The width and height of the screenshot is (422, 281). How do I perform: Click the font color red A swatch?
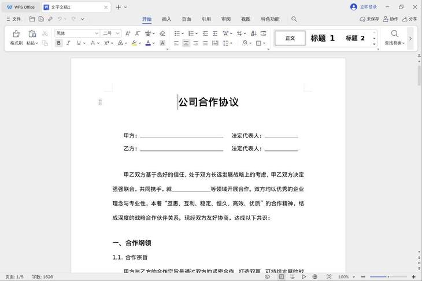[x=148, y=43]
